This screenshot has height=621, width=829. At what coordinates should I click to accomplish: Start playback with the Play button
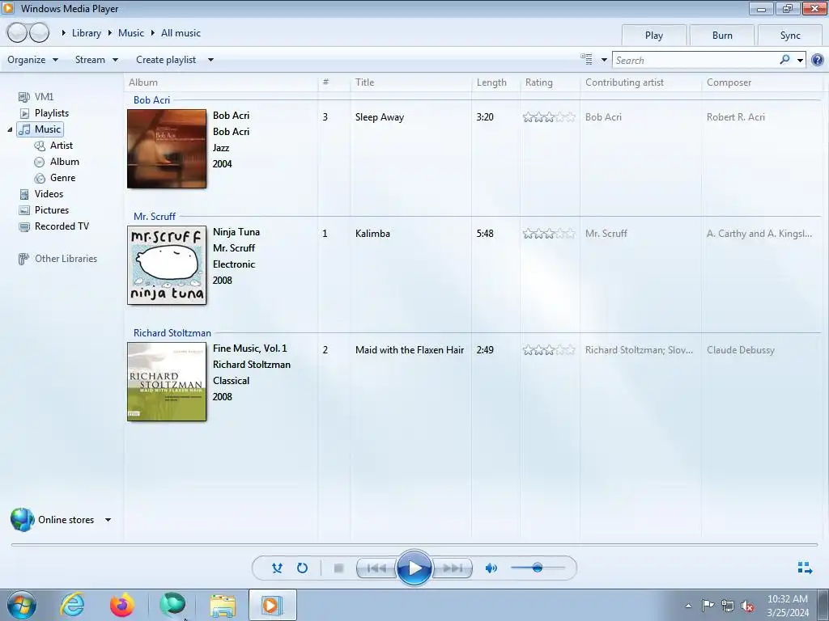[414, 568]
